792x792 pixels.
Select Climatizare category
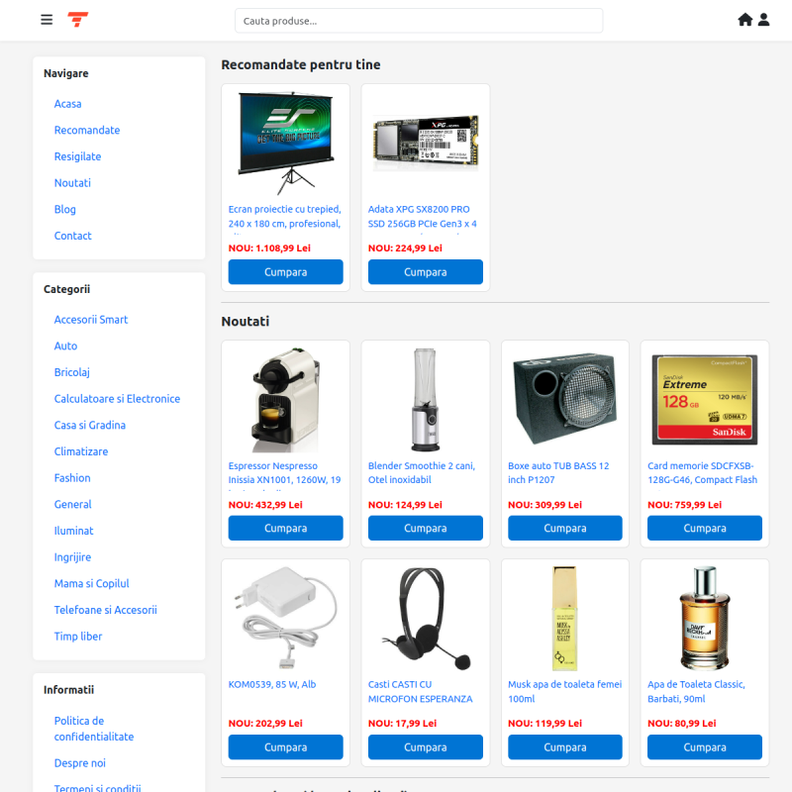pyautogui.click(x=81, y=451)
